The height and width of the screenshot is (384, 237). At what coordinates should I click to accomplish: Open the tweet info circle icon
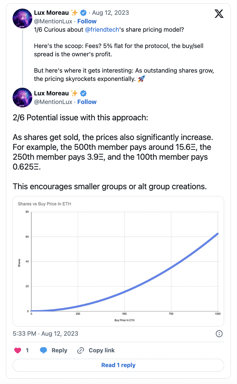(219, 334)
